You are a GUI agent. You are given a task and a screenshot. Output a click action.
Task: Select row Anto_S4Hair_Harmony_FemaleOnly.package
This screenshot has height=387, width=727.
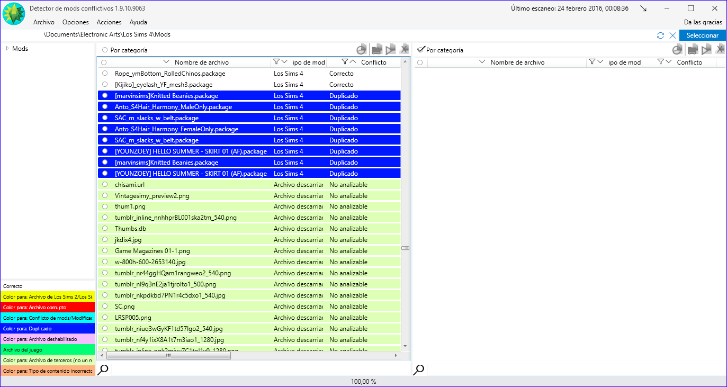pos(249,129)
